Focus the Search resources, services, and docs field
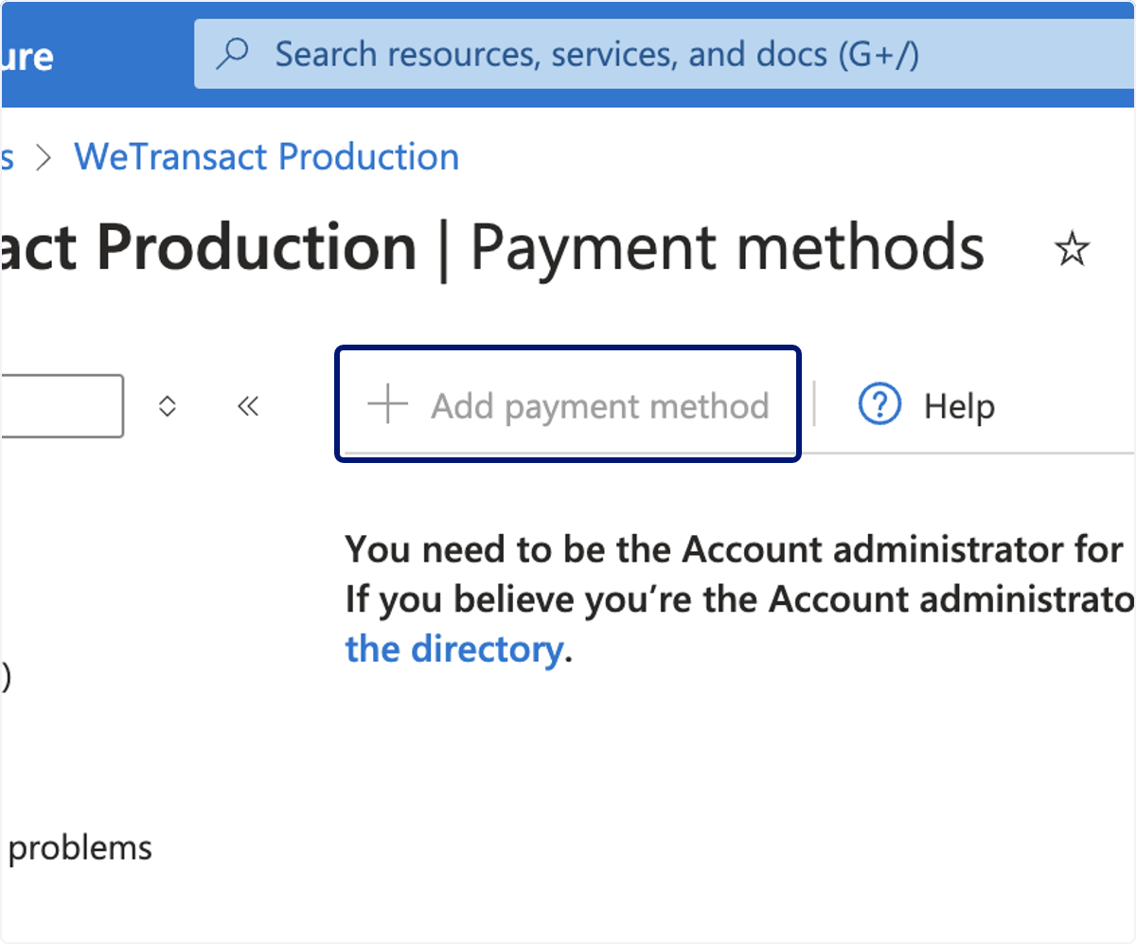The image size is (1136, 944). point(665,54)
